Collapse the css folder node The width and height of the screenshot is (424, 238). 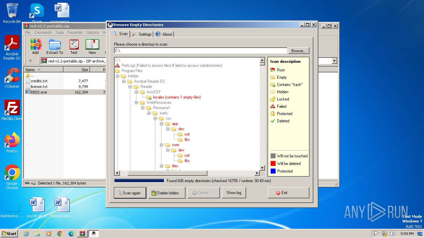(155, 118)
